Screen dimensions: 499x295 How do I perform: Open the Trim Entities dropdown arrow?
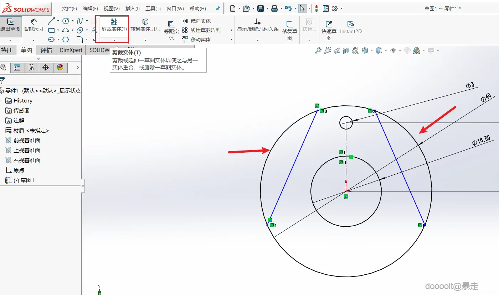114,40
